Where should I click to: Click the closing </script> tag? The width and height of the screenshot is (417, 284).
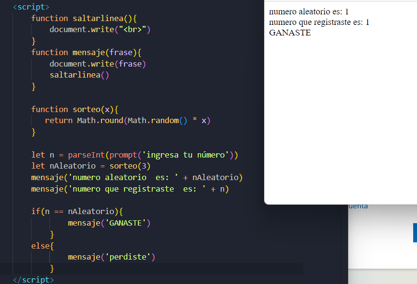point(34,280)
